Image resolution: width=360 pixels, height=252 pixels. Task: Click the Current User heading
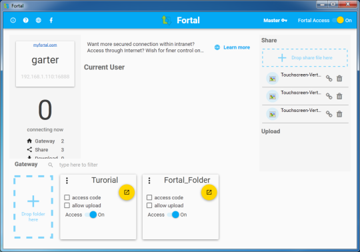(x=104, y=67)
